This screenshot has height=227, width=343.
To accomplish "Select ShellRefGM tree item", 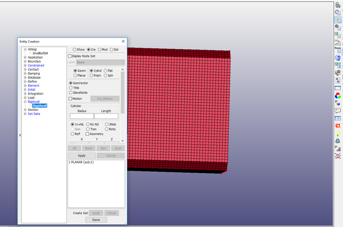I will coord(40,53).
